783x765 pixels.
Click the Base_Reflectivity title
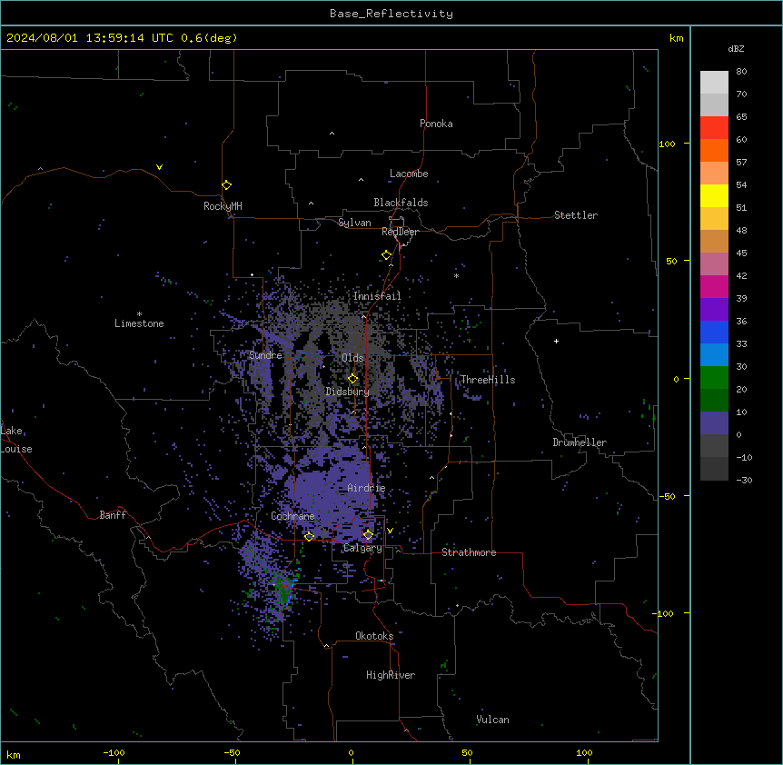pyautogui.click(x=391, y=14)
